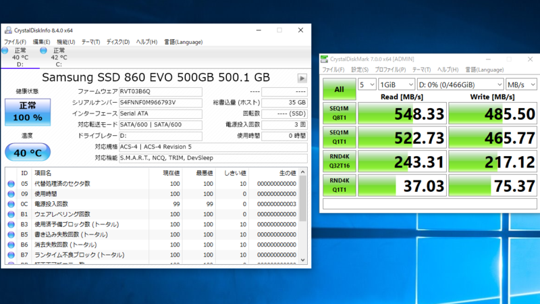Open 機能(U) menu in CrystalDiskInfo
This screenshot has height=304, width=540.
click(x=65, y=42)
